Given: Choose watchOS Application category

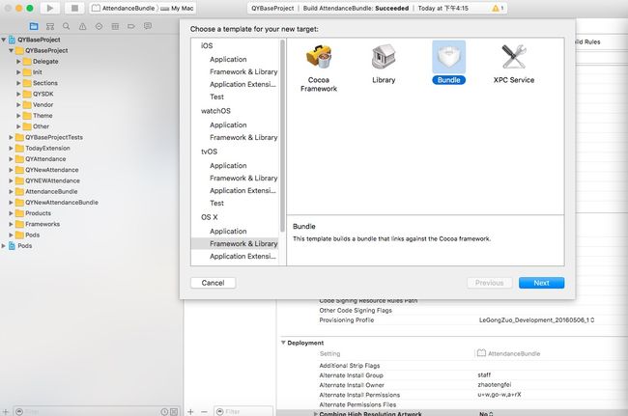Looking at the screenshot, I should 228,125.
